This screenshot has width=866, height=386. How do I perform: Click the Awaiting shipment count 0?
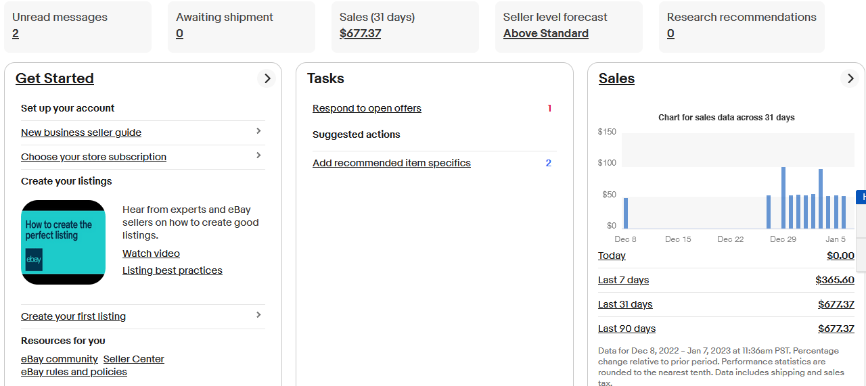click(x=179, y=33)
